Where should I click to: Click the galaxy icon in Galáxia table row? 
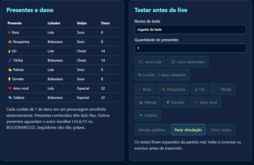(10, 98)
